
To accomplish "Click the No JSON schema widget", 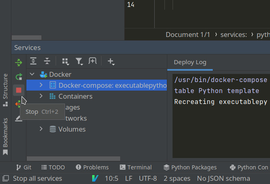I will (x=223, y=178).
